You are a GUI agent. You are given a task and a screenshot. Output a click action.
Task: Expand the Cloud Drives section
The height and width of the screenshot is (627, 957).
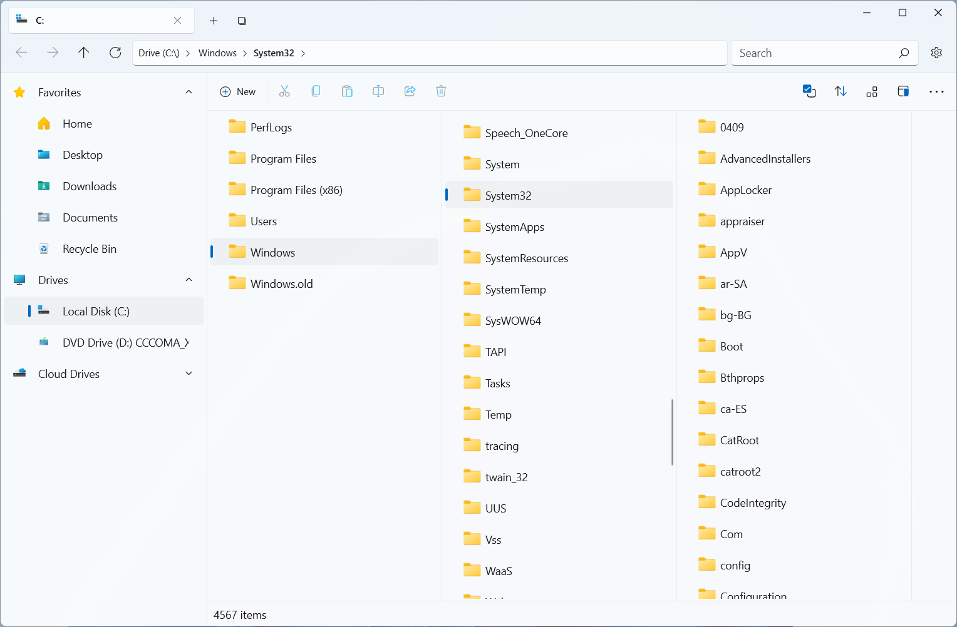(189, 374)
